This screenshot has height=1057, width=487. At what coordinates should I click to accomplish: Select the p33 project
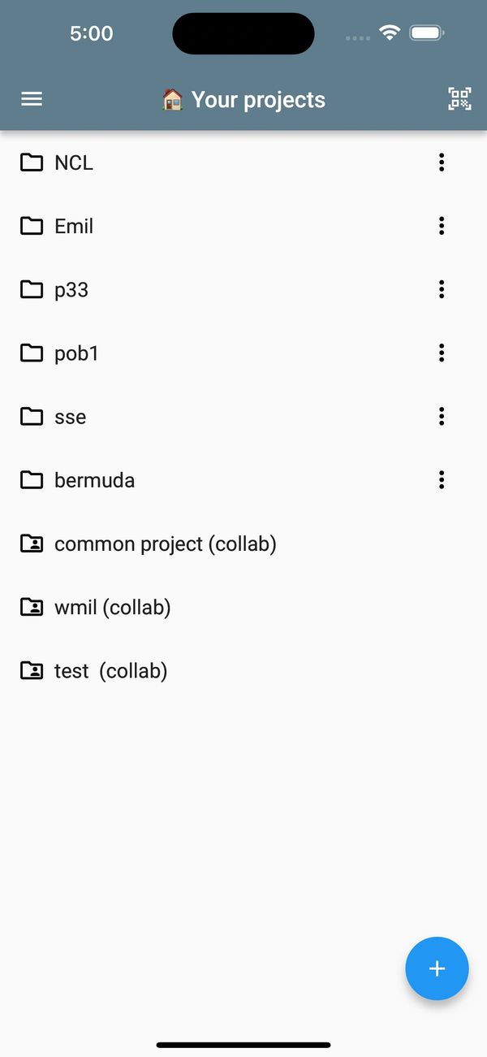click(71, 289)
